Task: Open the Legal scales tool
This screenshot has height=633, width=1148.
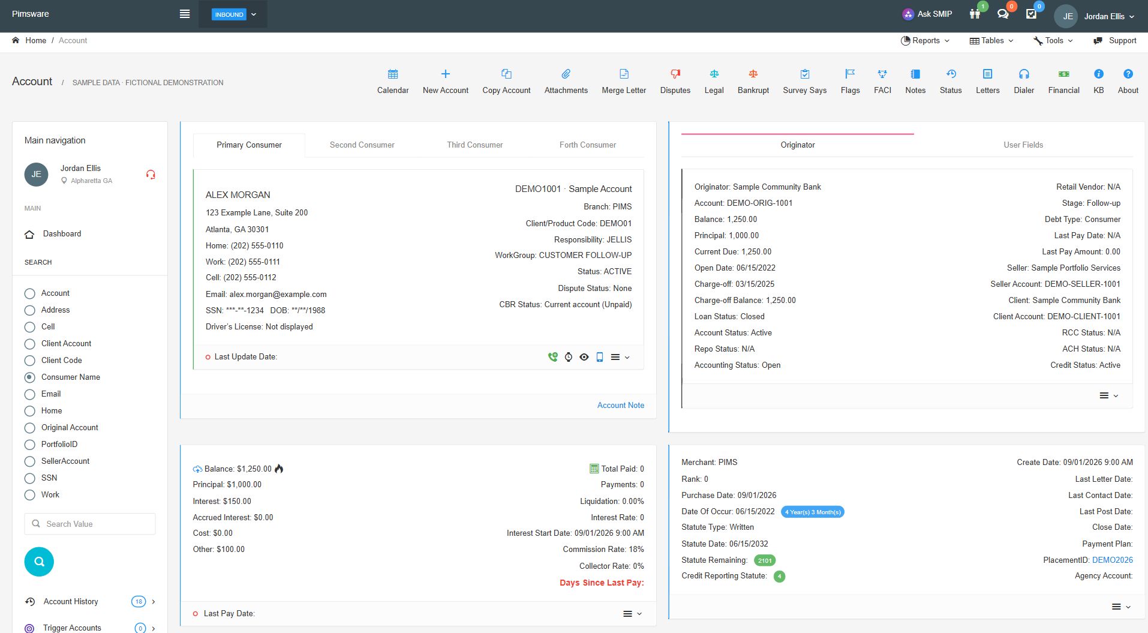Action: (714, 82)
